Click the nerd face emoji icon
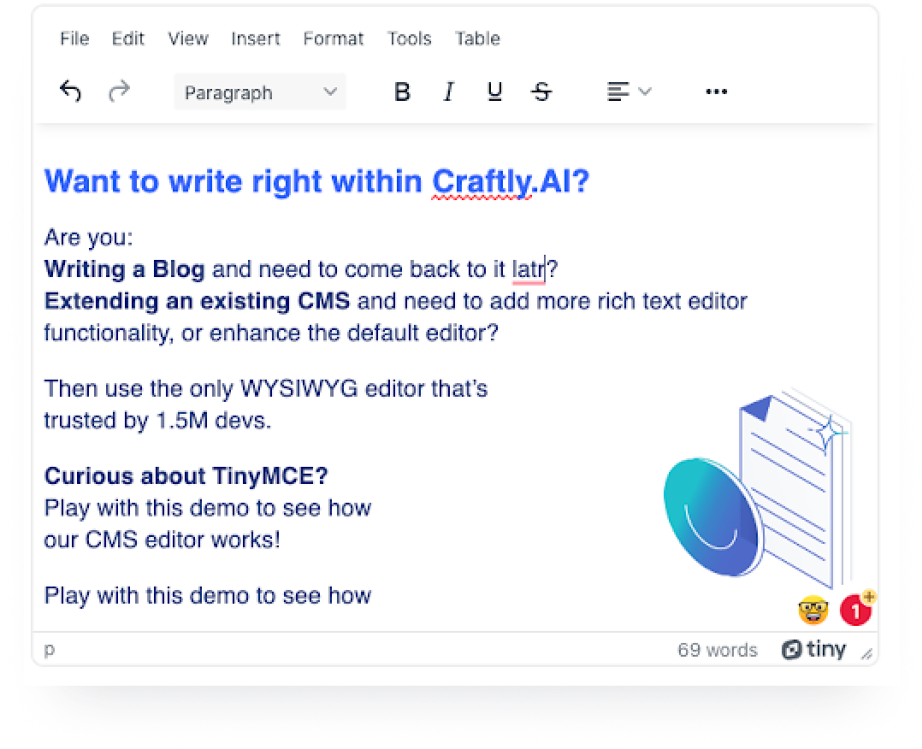 (x=813, y=610)
